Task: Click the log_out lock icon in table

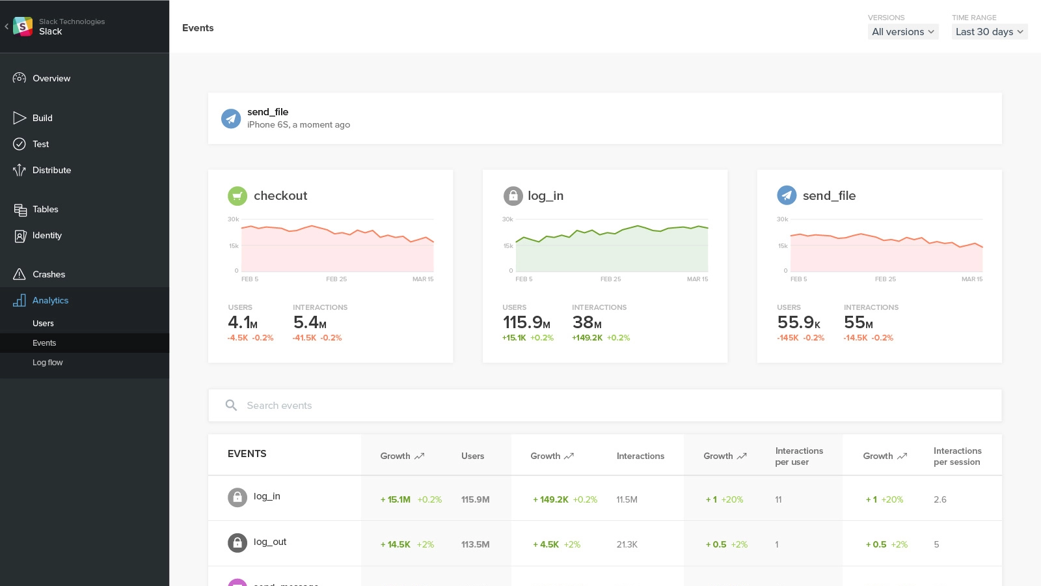Action: point(237,542)
